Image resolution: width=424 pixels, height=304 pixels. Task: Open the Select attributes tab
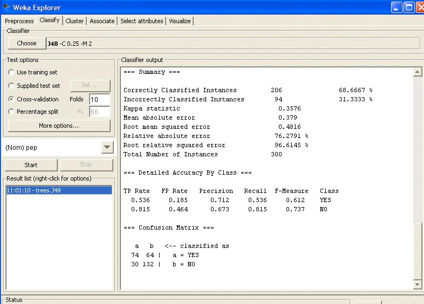(x=141, y=21)
